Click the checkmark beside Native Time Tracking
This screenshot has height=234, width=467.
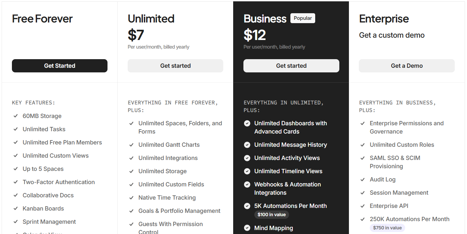click(x=131, y=198)
